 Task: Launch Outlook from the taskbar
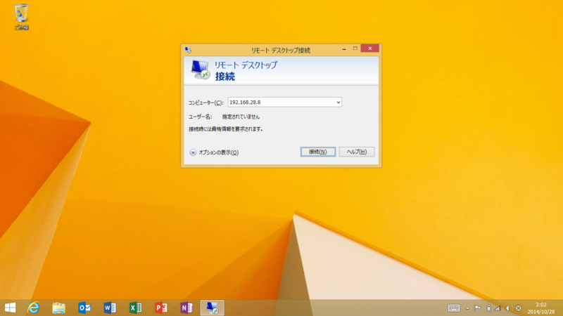coord(84,308)
